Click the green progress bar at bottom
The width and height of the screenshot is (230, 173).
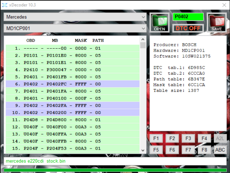coord(115,170)
